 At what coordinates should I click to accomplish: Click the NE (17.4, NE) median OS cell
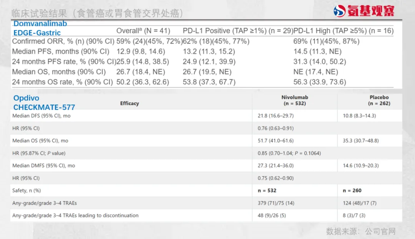[315, 72]
